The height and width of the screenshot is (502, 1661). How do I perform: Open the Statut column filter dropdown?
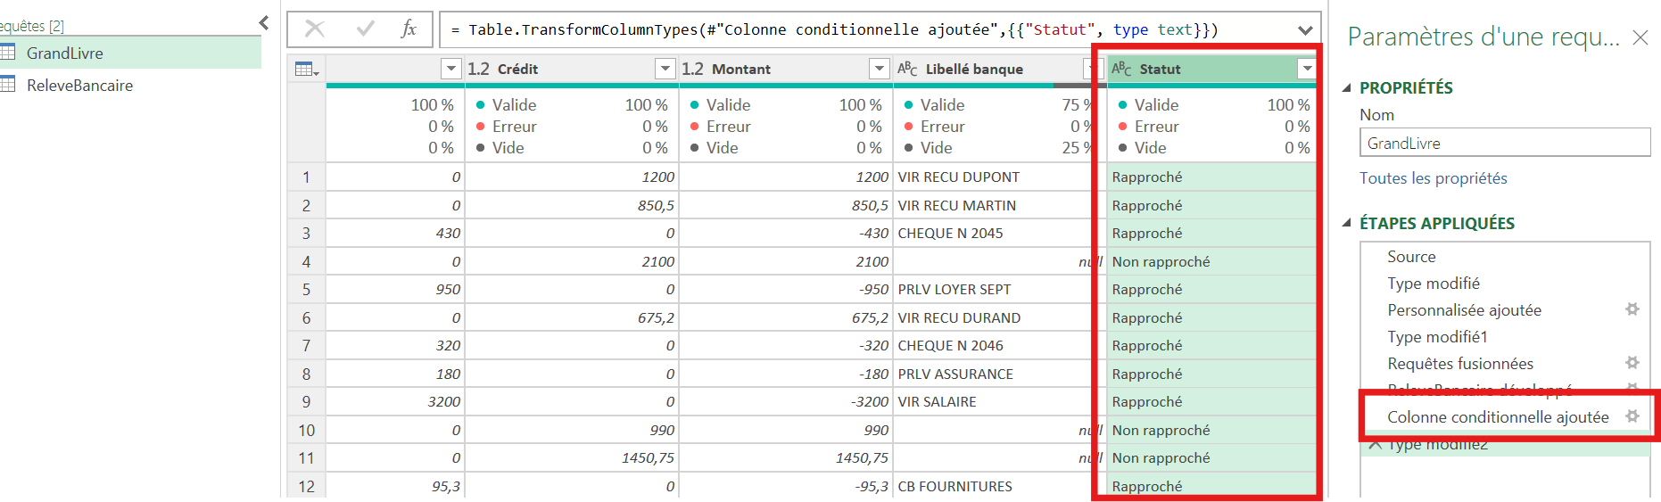tap(1307, 69)
